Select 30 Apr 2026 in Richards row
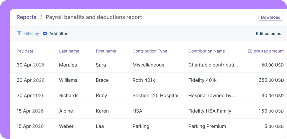 30,96
